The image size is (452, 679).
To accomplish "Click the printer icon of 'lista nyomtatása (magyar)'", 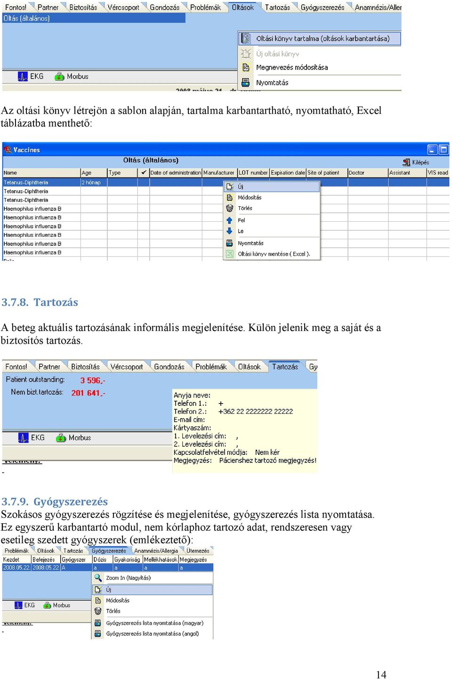I will click(98, 623).
